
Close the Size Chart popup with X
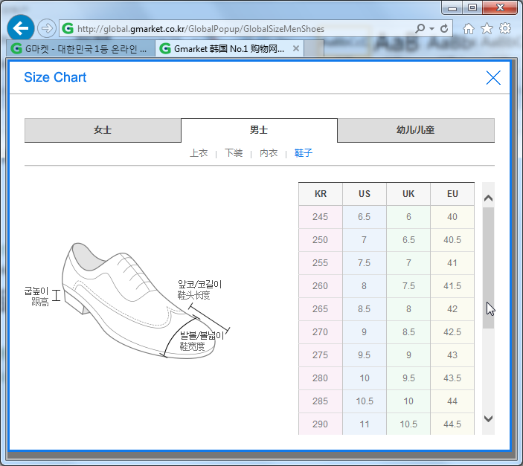click(493, 78)
